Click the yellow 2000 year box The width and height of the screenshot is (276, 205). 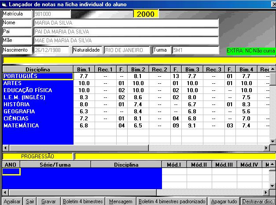click(x=146, y=14)
